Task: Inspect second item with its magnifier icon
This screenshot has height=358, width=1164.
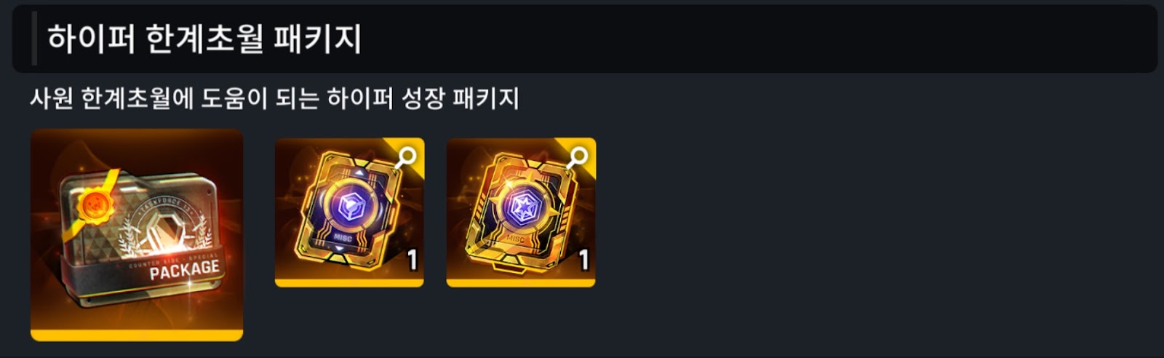Action: click(x=578, y=156)
